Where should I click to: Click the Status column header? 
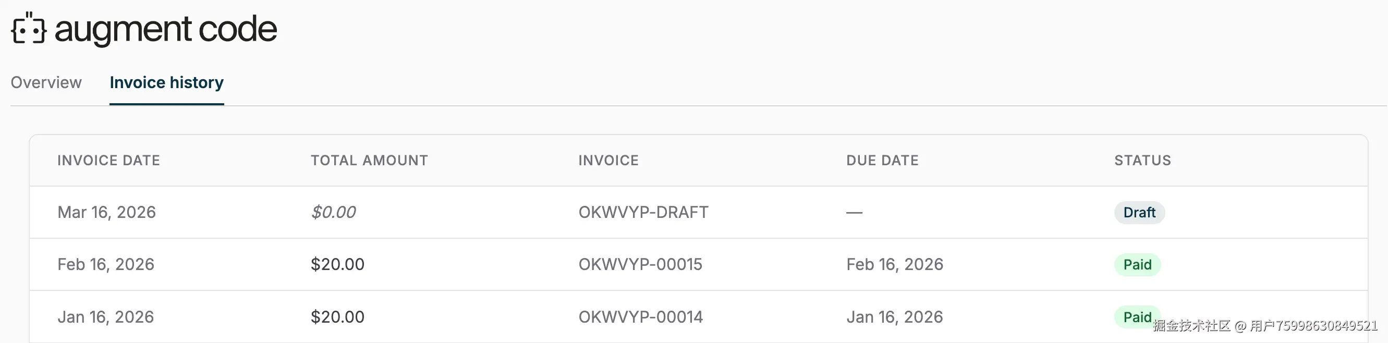click(1142, 161)
